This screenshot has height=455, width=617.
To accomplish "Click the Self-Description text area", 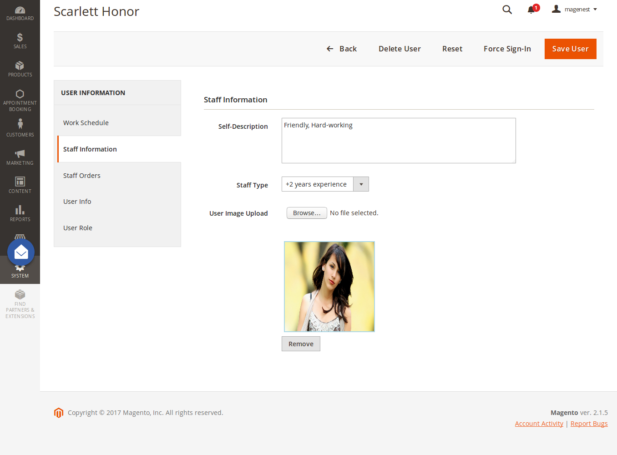I will coord(399,141).
